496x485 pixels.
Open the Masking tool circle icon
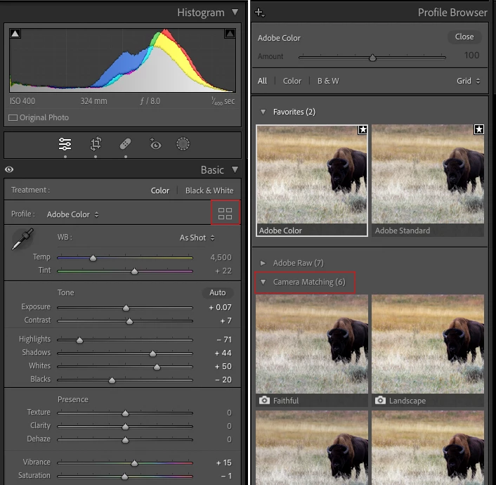click(183, 144)
